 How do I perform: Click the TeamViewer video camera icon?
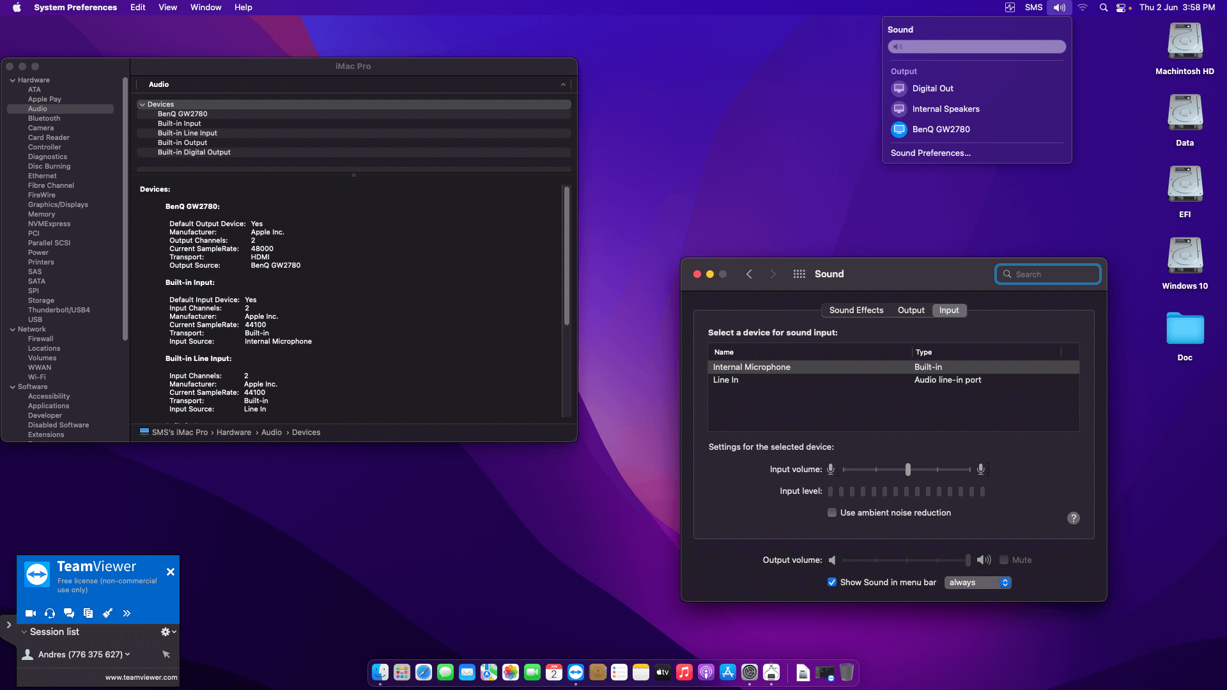coord(30,613)
